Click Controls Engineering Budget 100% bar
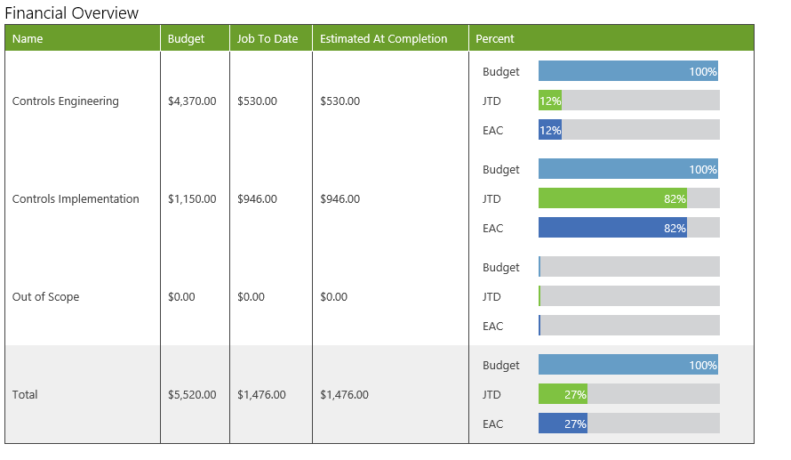The height and width of the screenshot is (460, 791). click(628, 71)
